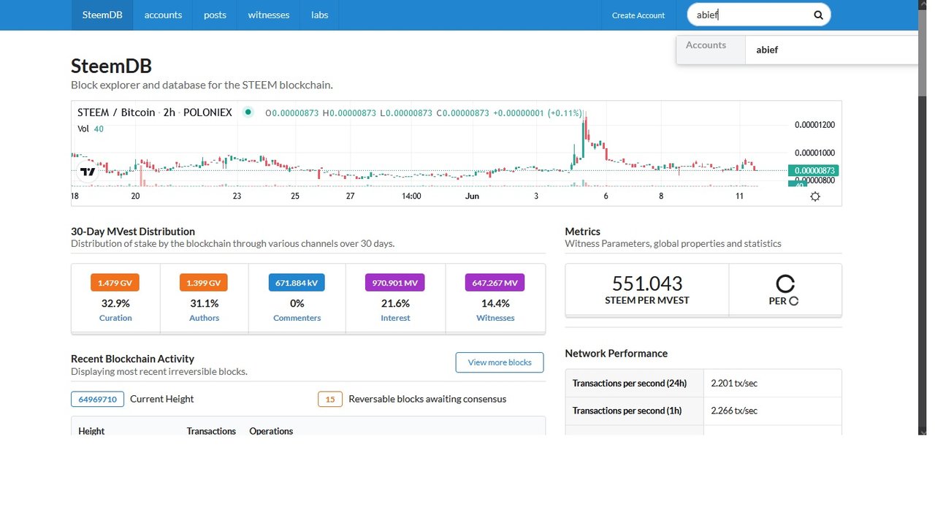Open the labs nav item
The height and width of the screenshot is (526, 935).
(320, 15)
